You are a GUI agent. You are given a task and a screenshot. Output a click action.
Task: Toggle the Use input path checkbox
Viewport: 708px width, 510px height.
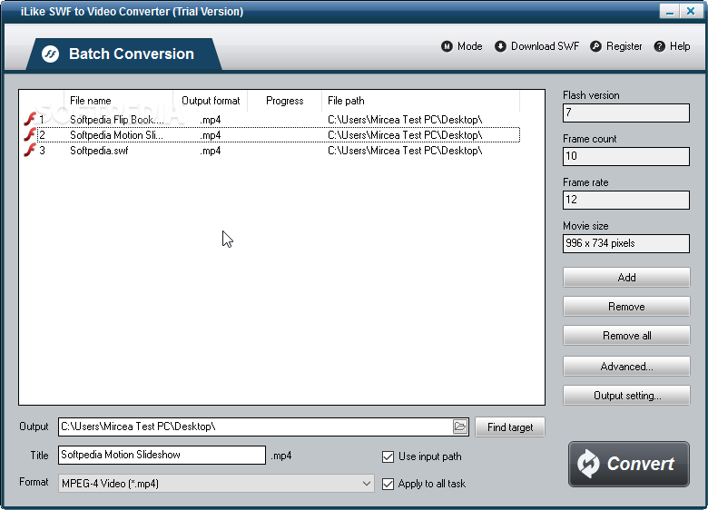pyautogui.click(x=388, y=456)
